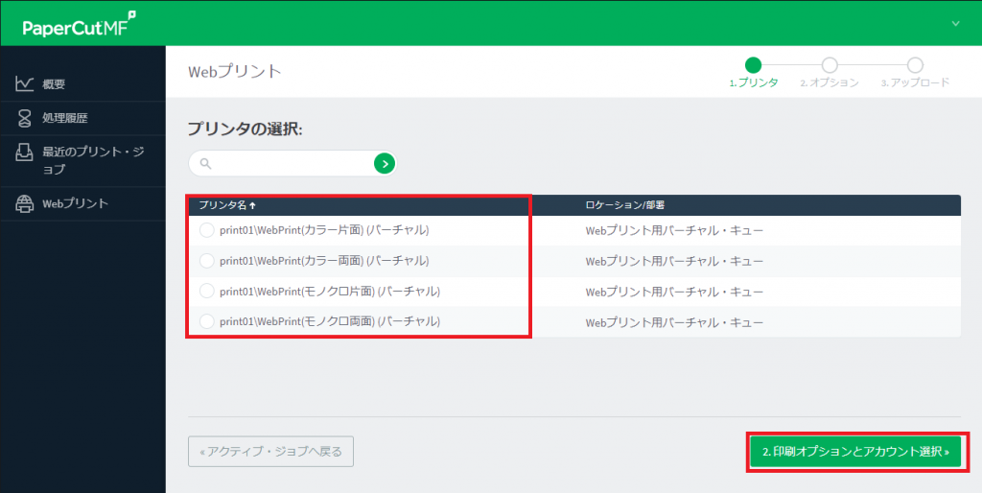Click the green search arrow button
The image size is (982, 493).
(384, 164)
